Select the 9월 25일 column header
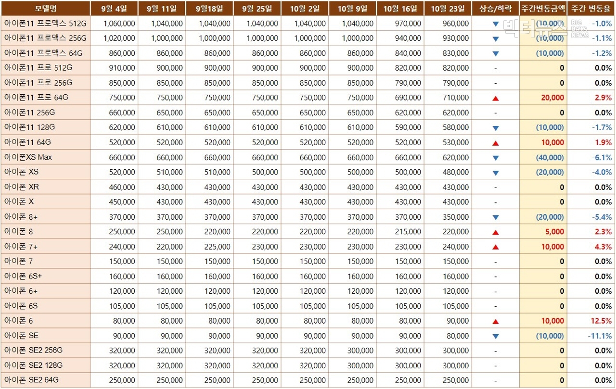The width and height of the screenshot is (616, 389). click(x=257, y=8)
